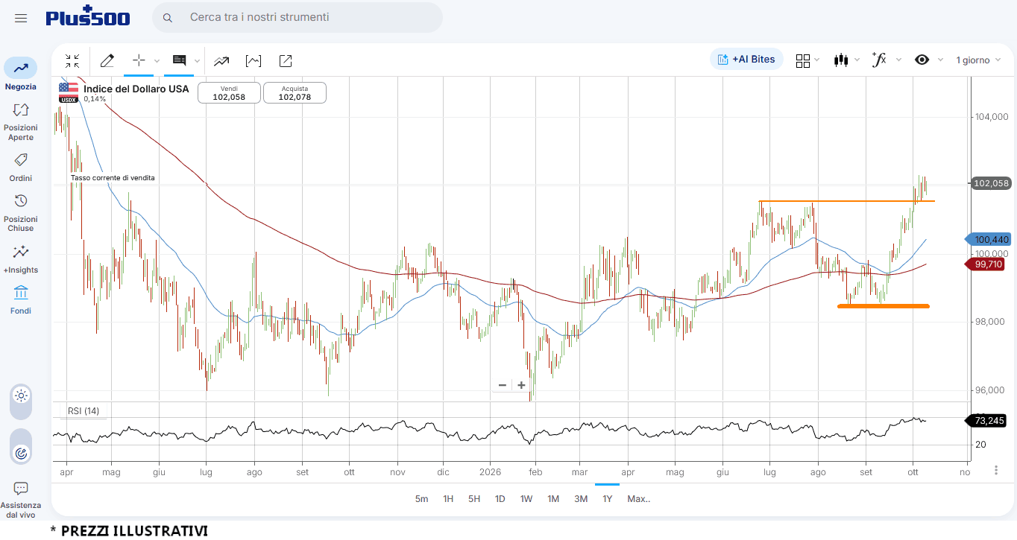This screenshot has width=1017, height=540.
Task: Select the Max.. timeframe tab
Action: click(x=638, y=499)
